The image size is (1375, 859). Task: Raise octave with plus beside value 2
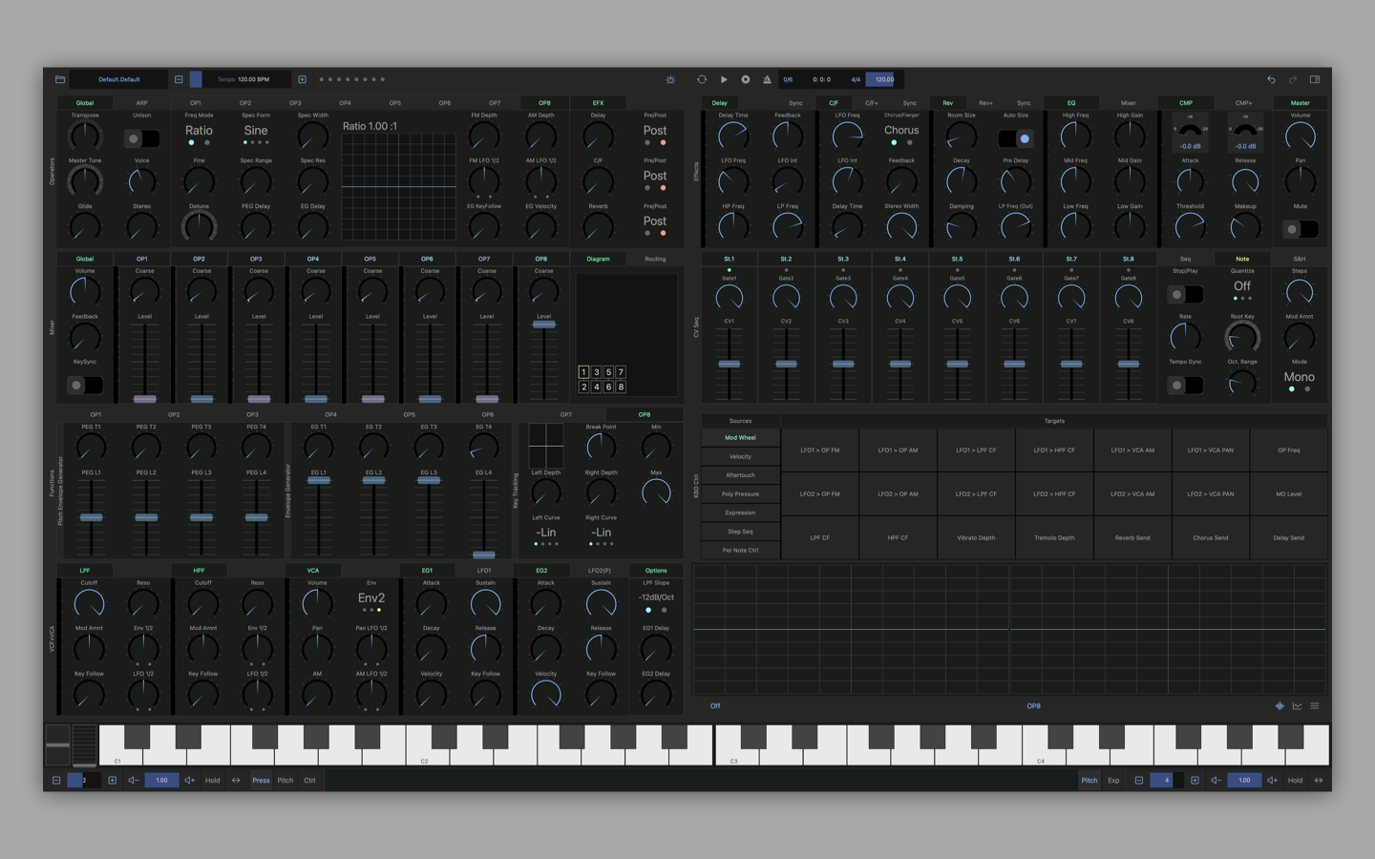(x=112, y=780)
